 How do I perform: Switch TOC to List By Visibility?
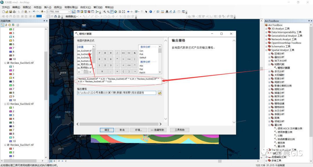point(10,25)
